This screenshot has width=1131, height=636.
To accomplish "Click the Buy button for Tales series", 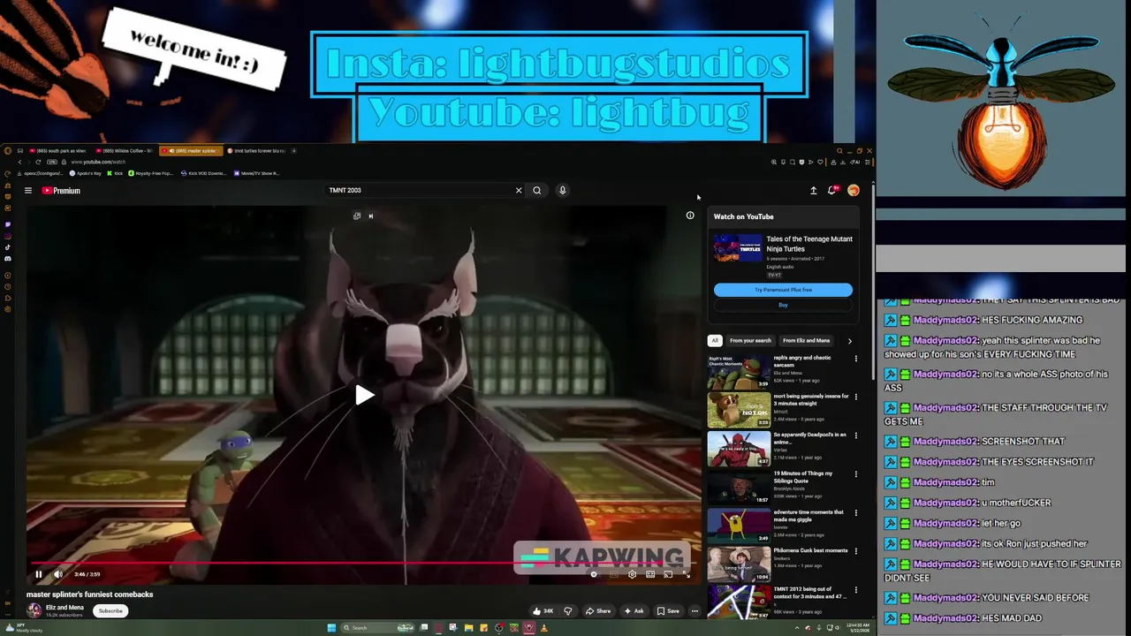I will [783, 305].
